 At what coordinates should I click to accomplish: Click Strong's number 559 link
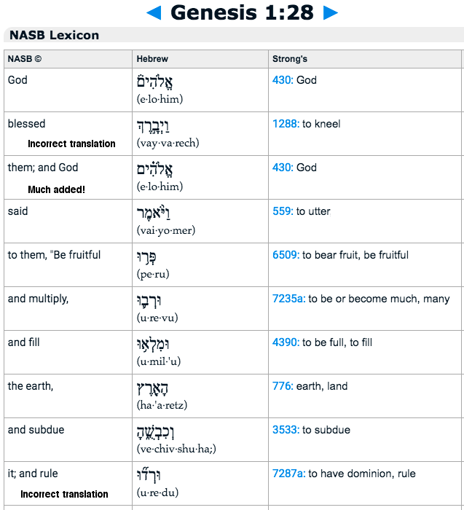click(282, 211)
